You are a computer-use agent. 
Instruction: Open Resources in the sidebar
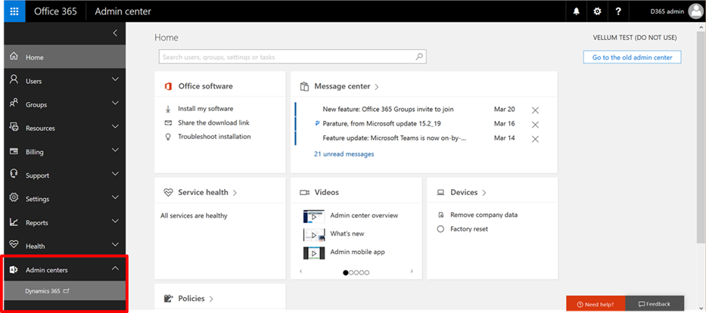(65, 129)
